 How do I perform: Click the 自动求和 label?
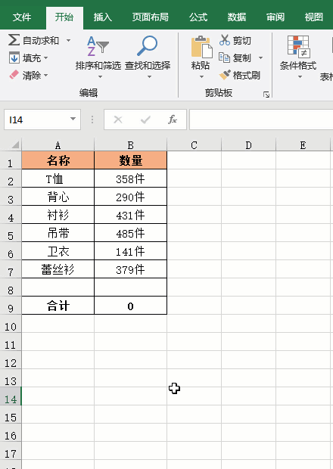pos(41,40)
